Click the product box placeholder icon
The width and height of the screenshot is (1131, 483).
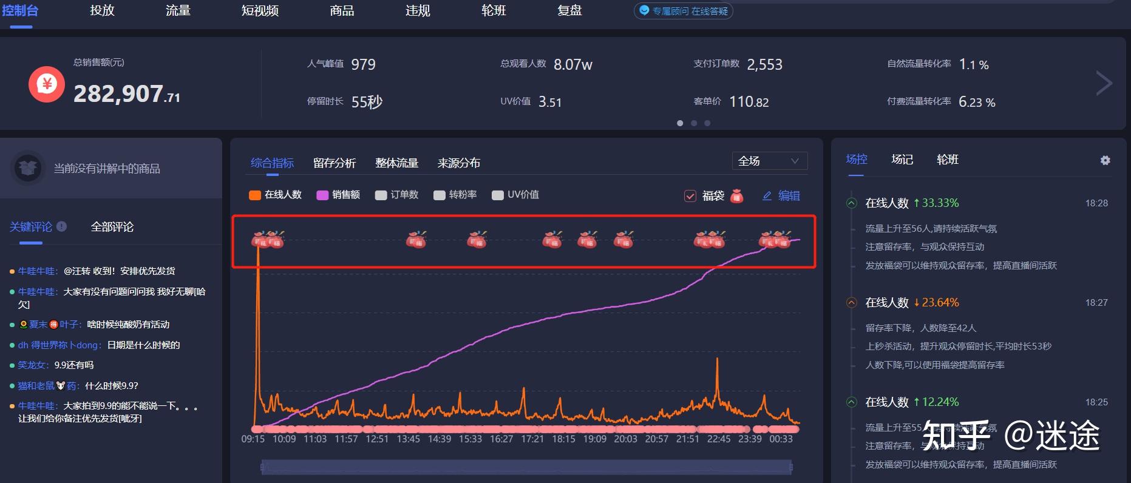28,168
